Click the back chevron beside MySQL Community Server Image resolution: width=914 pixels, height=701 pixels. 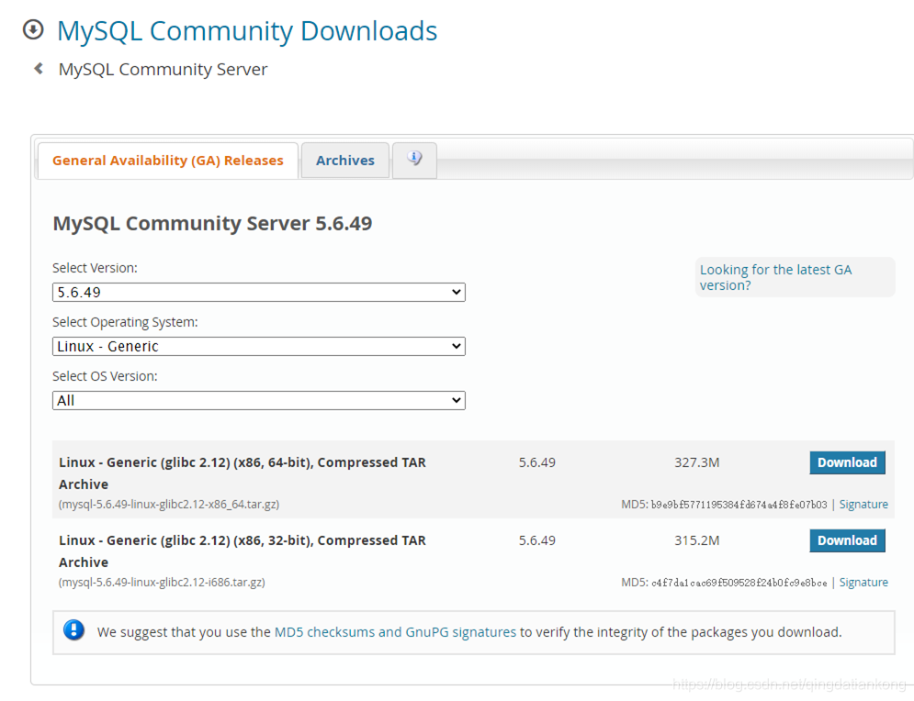[37, 68]
